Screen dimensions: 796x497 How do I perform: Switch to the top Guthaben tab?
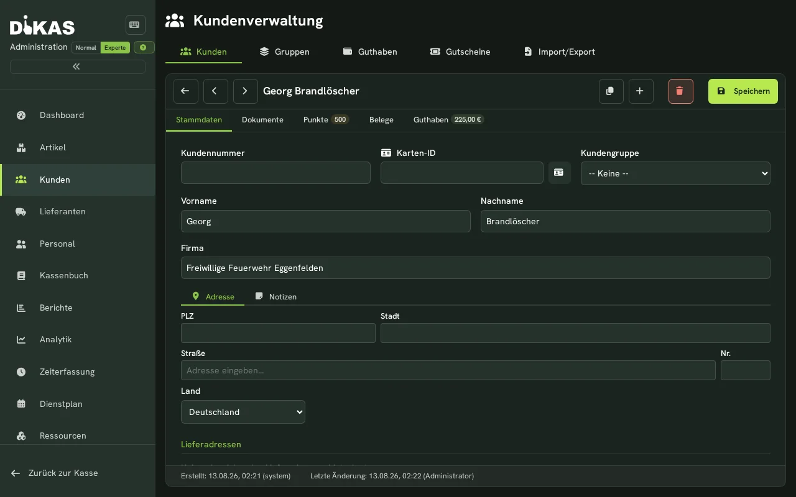pos(370,52)
